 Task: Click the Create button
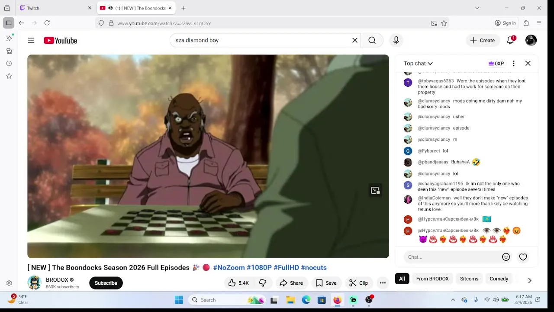483,40
